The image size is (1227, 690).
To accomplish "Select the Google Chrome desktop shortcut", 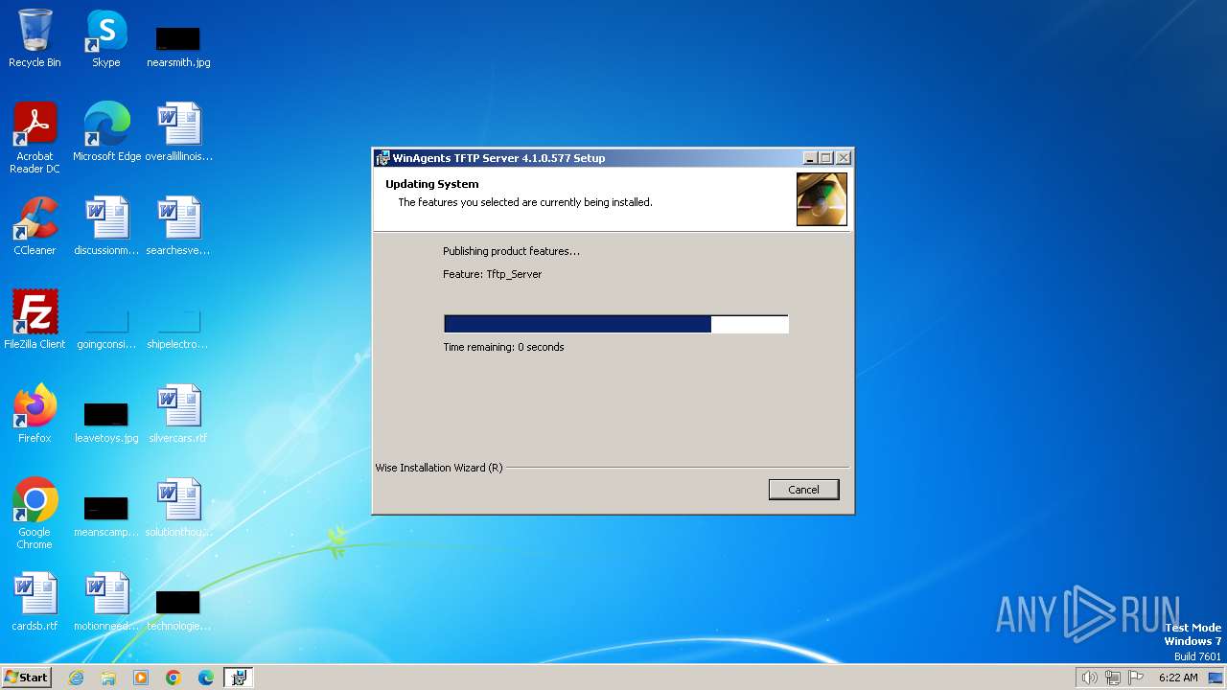I will pyautogui.click(x=35, y=514).
